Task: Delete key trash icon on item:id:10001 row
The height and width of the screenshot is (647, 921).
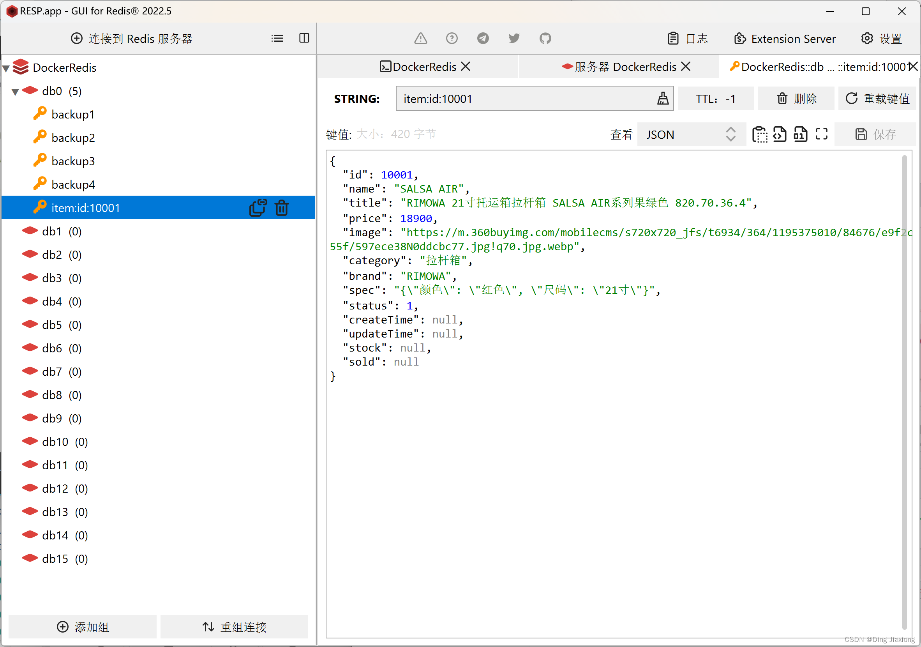Action: (282, 208)
